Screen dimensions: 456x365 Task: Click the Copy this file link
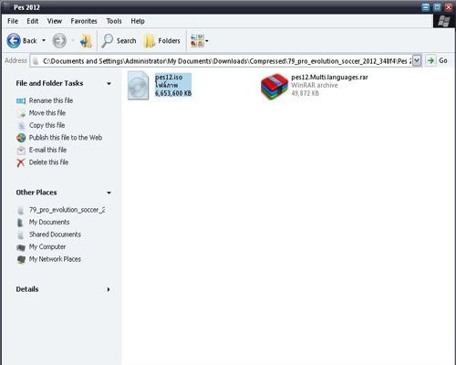pos(47,125)
